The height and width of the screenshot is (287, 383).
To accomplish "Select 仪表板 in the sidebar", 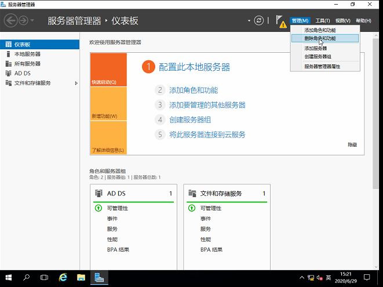I will [39, 45].
